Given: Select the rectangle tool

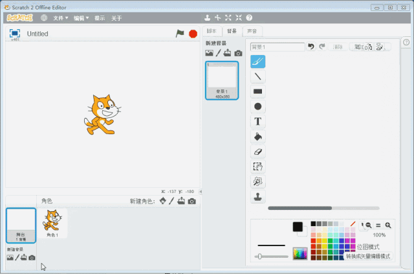Looking at the screenshot, I should point(257,91).
